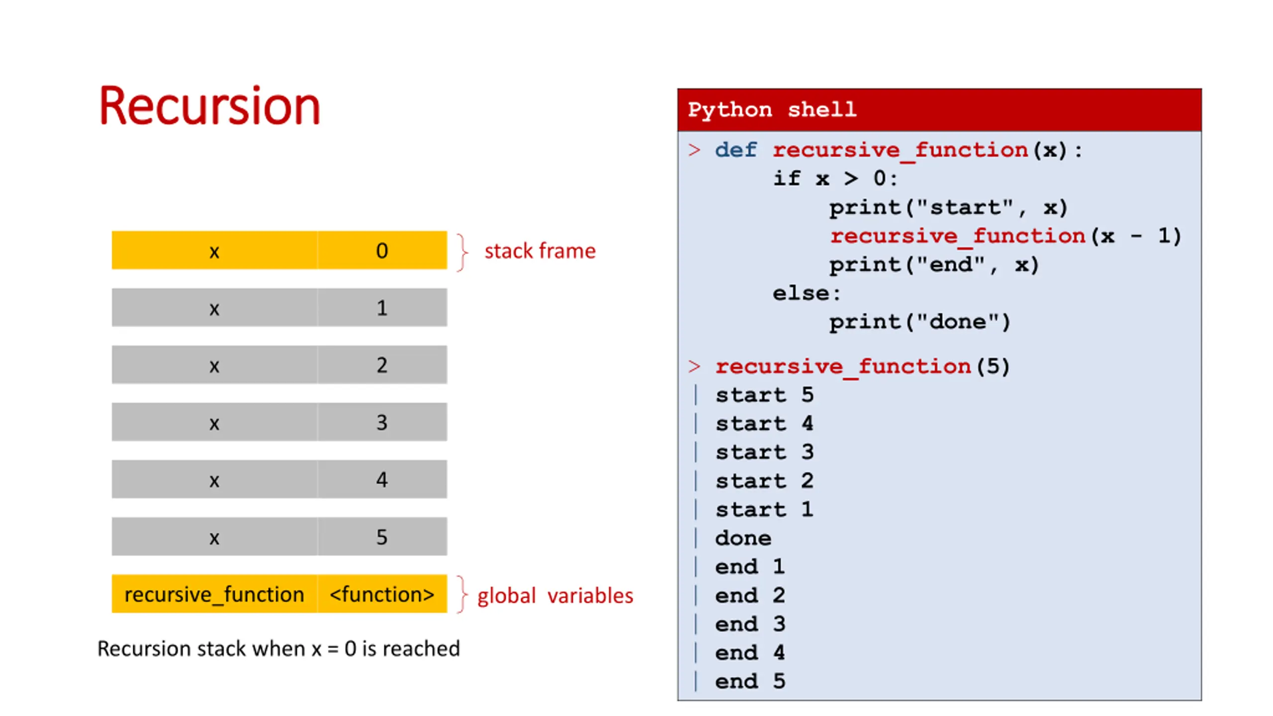This screenshot has height=716, width=1273.
Task: Click the print("done") code line
Action: (x=920, y=322)
